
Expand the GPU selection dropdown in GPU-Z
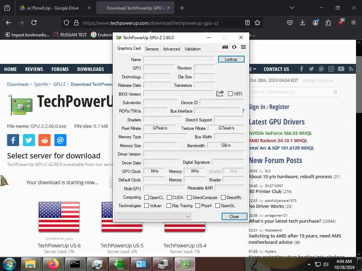153,216
